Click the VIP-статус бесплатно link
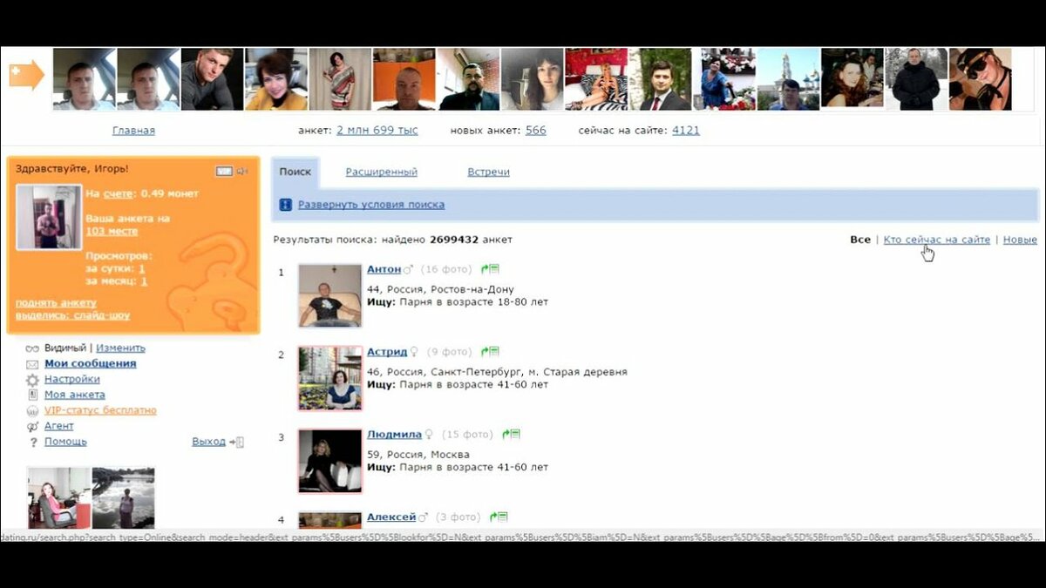The height and width of the screenshot is (588, 1046). pos(100,411)
